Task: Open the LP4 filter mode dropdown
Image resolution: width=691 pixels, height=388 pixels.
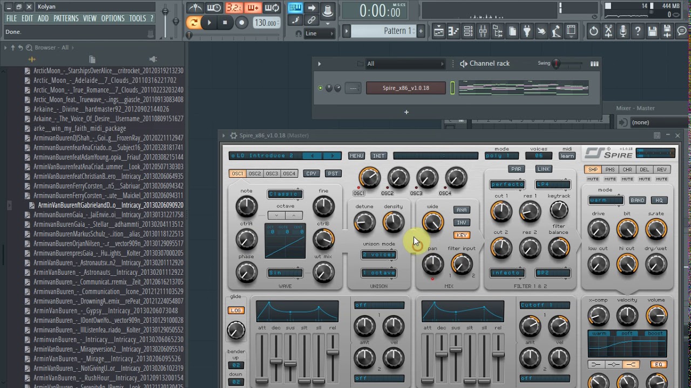Action: [x=553, y=184]
